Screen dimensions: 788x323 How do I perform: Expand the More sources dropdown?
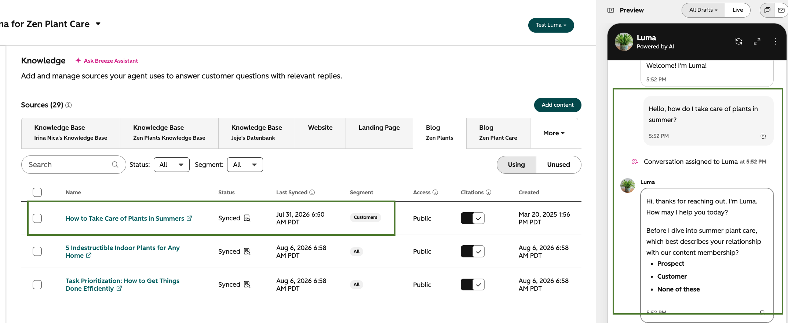point(554,133)
